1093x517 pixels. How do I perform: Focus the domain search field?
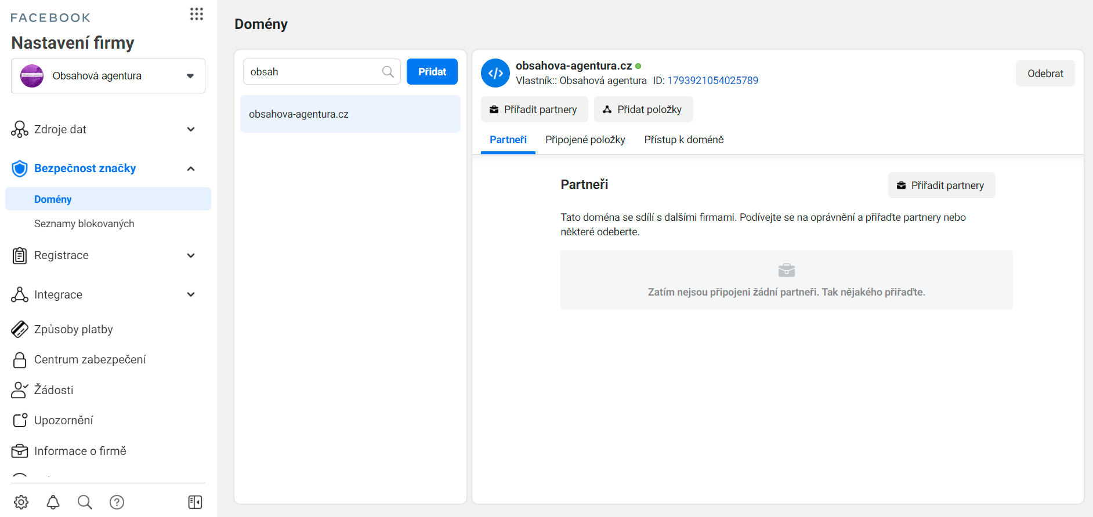click(322, 72)
